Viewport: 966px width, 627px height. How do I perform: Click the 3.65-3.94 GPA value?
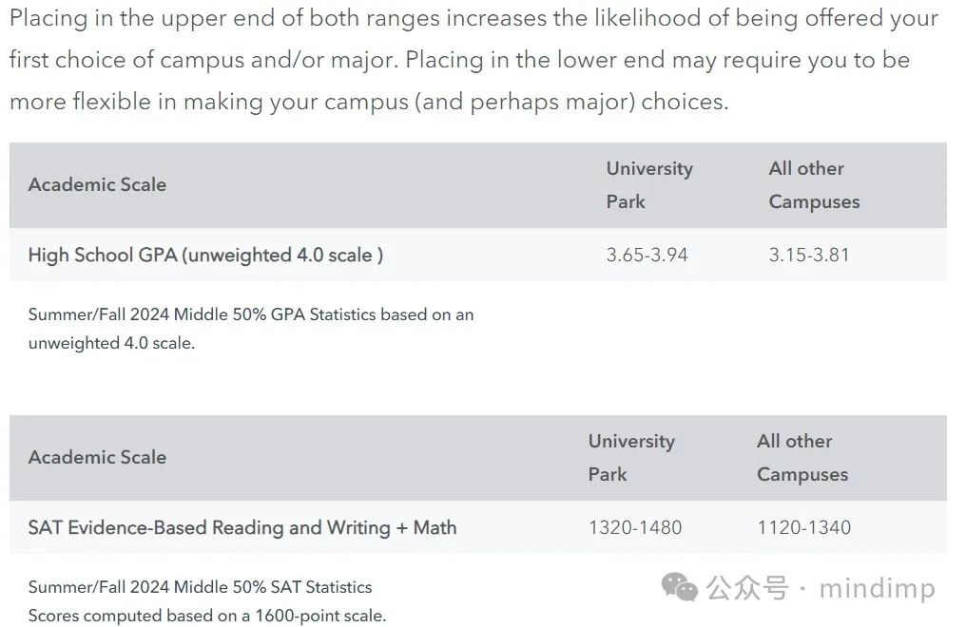click(647, 255)
